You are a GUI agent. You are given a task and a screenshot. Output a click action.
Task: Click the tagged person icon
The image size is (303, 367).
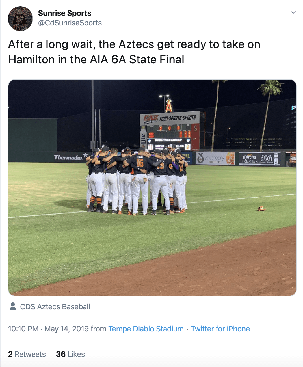13,306
